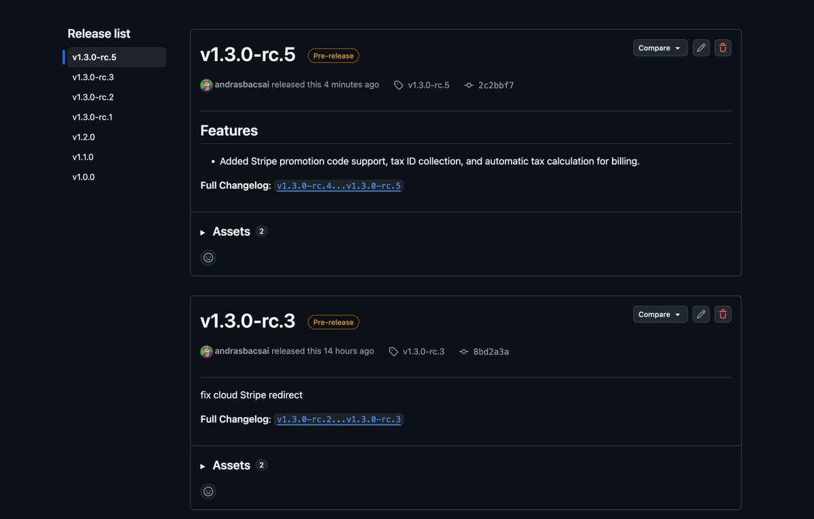Image resolution: width=814 pixels, height=519 pixels.
Task: Click the Stripe promotion code bullet text
Action: click(x=429, y=161)
